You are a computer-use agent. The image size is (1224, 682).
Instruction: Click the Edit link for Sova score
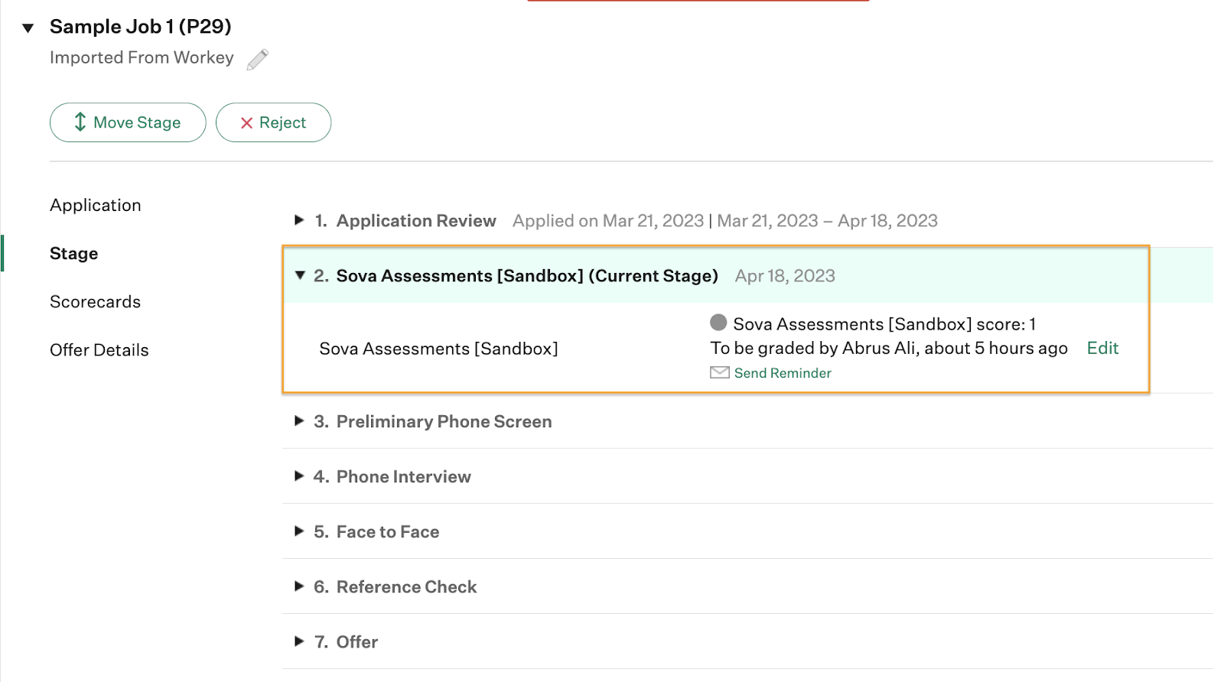click(x=1102, y=348)
